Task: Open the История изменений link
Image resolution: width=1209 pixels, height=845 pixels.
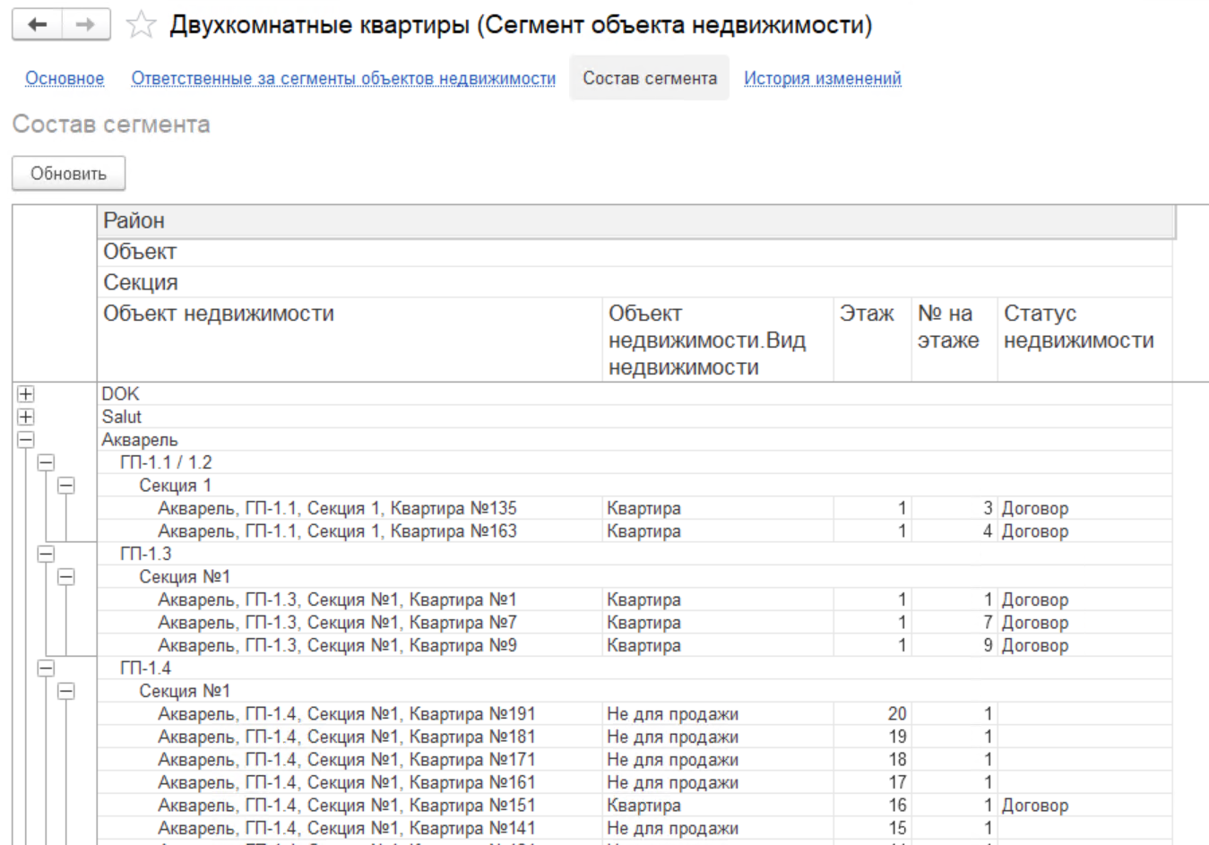Action: point(822,79)
